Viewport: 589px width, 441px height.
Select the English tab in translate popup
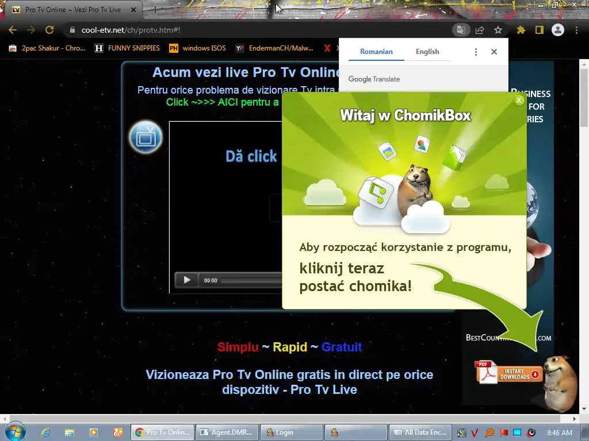click(427, 52)
